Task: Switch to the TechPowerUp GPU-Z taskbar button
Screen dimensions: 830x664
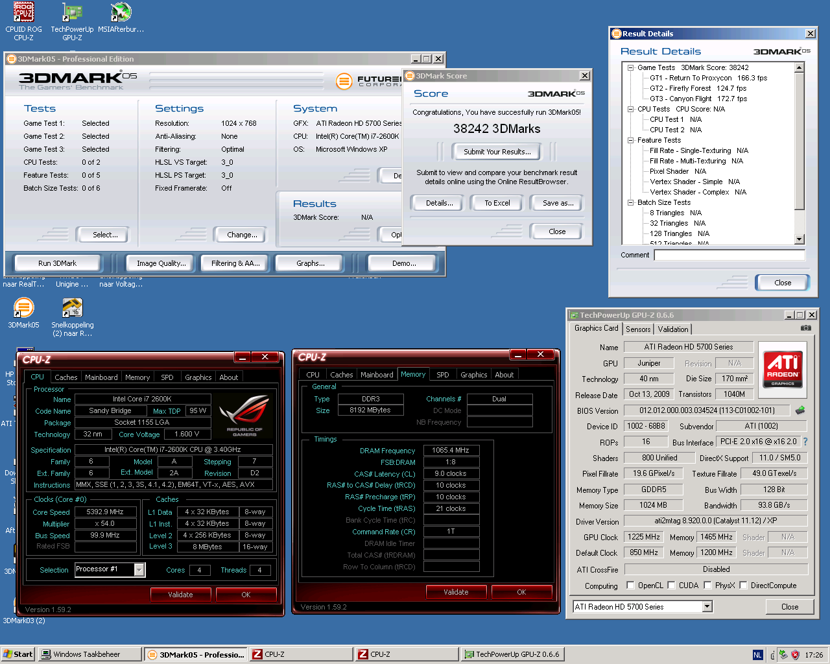Action: [512, 654]
